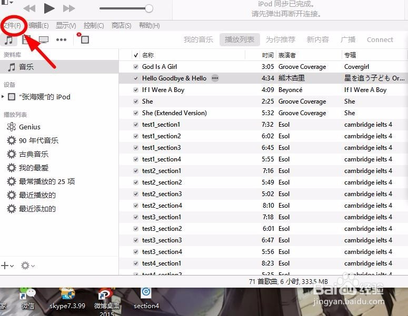408x316 pixels.
Task: Open the 最近播放的 smart playlist
Action: [31, 195]
